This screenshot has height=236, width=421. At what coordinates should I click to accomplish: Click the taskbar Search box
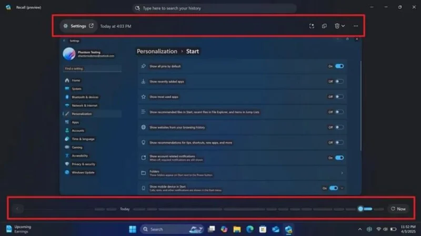pyautogui.click(x=172, y=229)
